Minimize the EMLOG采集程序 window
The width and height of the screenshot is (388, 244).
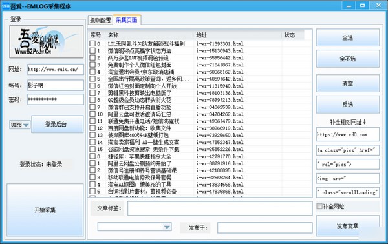pos(349,6)
